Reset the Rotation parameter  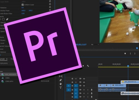[50, 7]
